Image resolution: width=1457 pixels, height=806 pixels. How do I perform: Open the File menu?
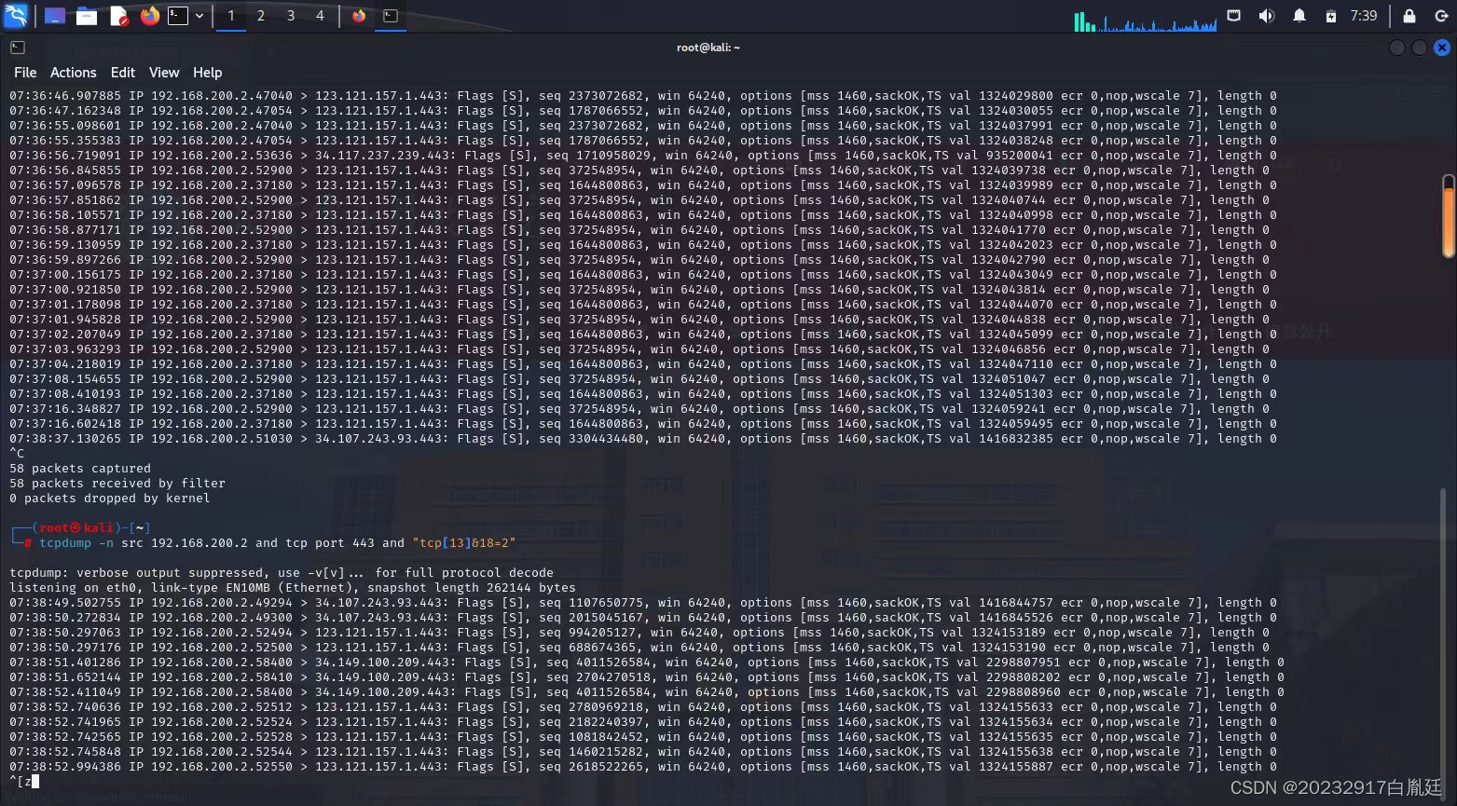click(x=25, y=73)
